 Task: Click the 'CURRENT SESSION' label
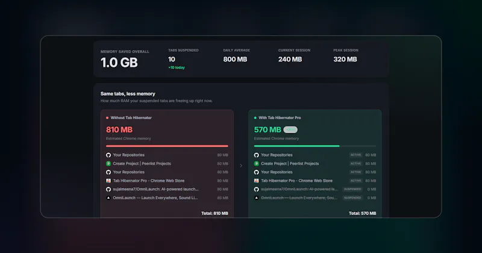point(294,51)
